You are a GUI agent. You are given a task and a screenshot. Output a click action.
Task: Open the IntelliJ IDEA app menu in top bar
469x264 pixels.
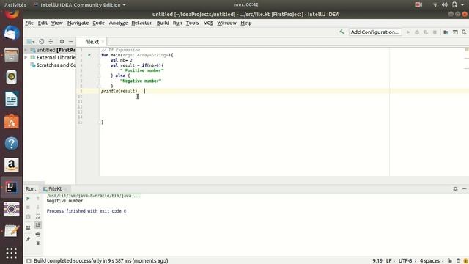point(80,5)
